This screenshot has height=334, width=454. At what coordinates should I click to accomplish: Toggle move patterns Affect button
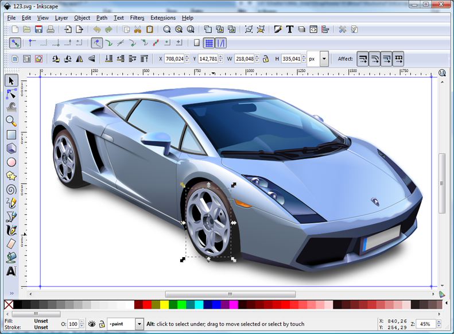point(398,59)
